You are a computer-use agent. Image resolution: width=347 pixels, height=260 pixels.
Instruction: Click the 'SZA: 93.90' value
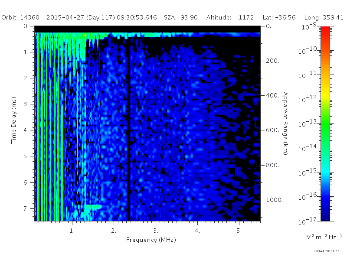(181, 17)
